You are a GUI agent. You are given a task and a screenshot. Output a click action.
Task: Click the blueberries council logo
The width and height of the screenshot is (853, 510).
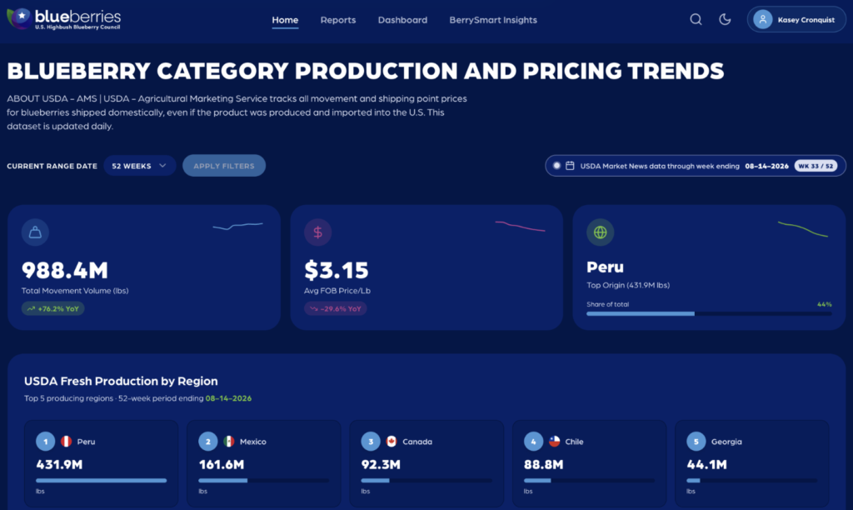(63, 19)
